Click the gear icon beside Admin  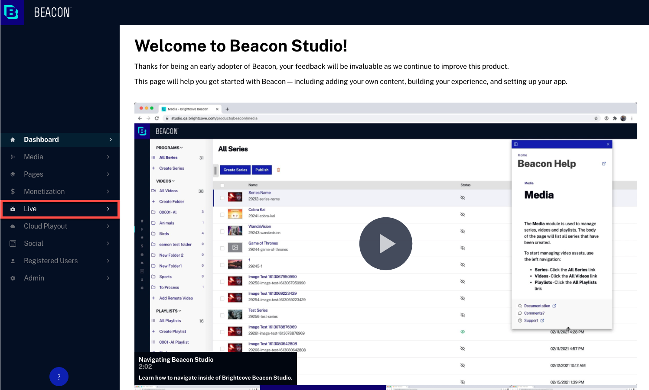pyautogui.click(x=13, y=278)
